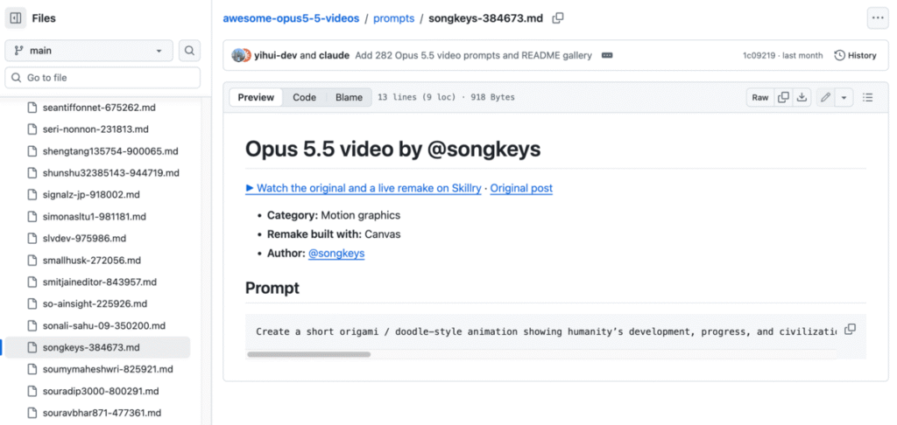Watch the original and live remake on Skillry
Image resolution: width=897 pixels, height=425 pixels.
point(364,188)
